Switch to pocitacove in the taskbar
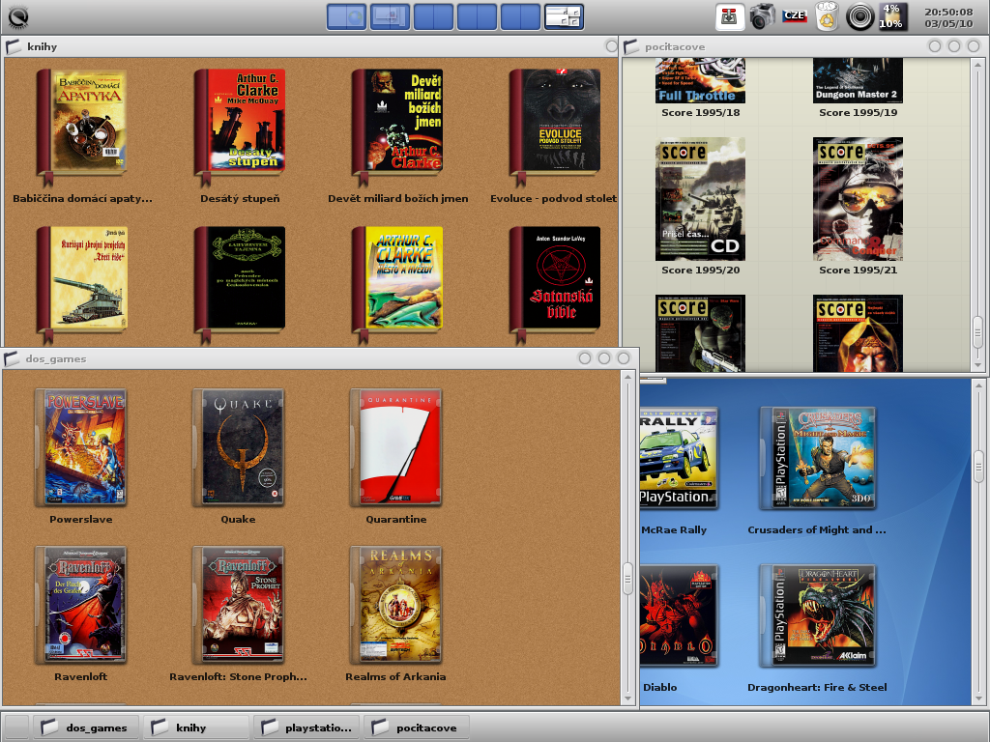Image resolution: width=990 pixels, height=742 pixels. click(416, 728)
